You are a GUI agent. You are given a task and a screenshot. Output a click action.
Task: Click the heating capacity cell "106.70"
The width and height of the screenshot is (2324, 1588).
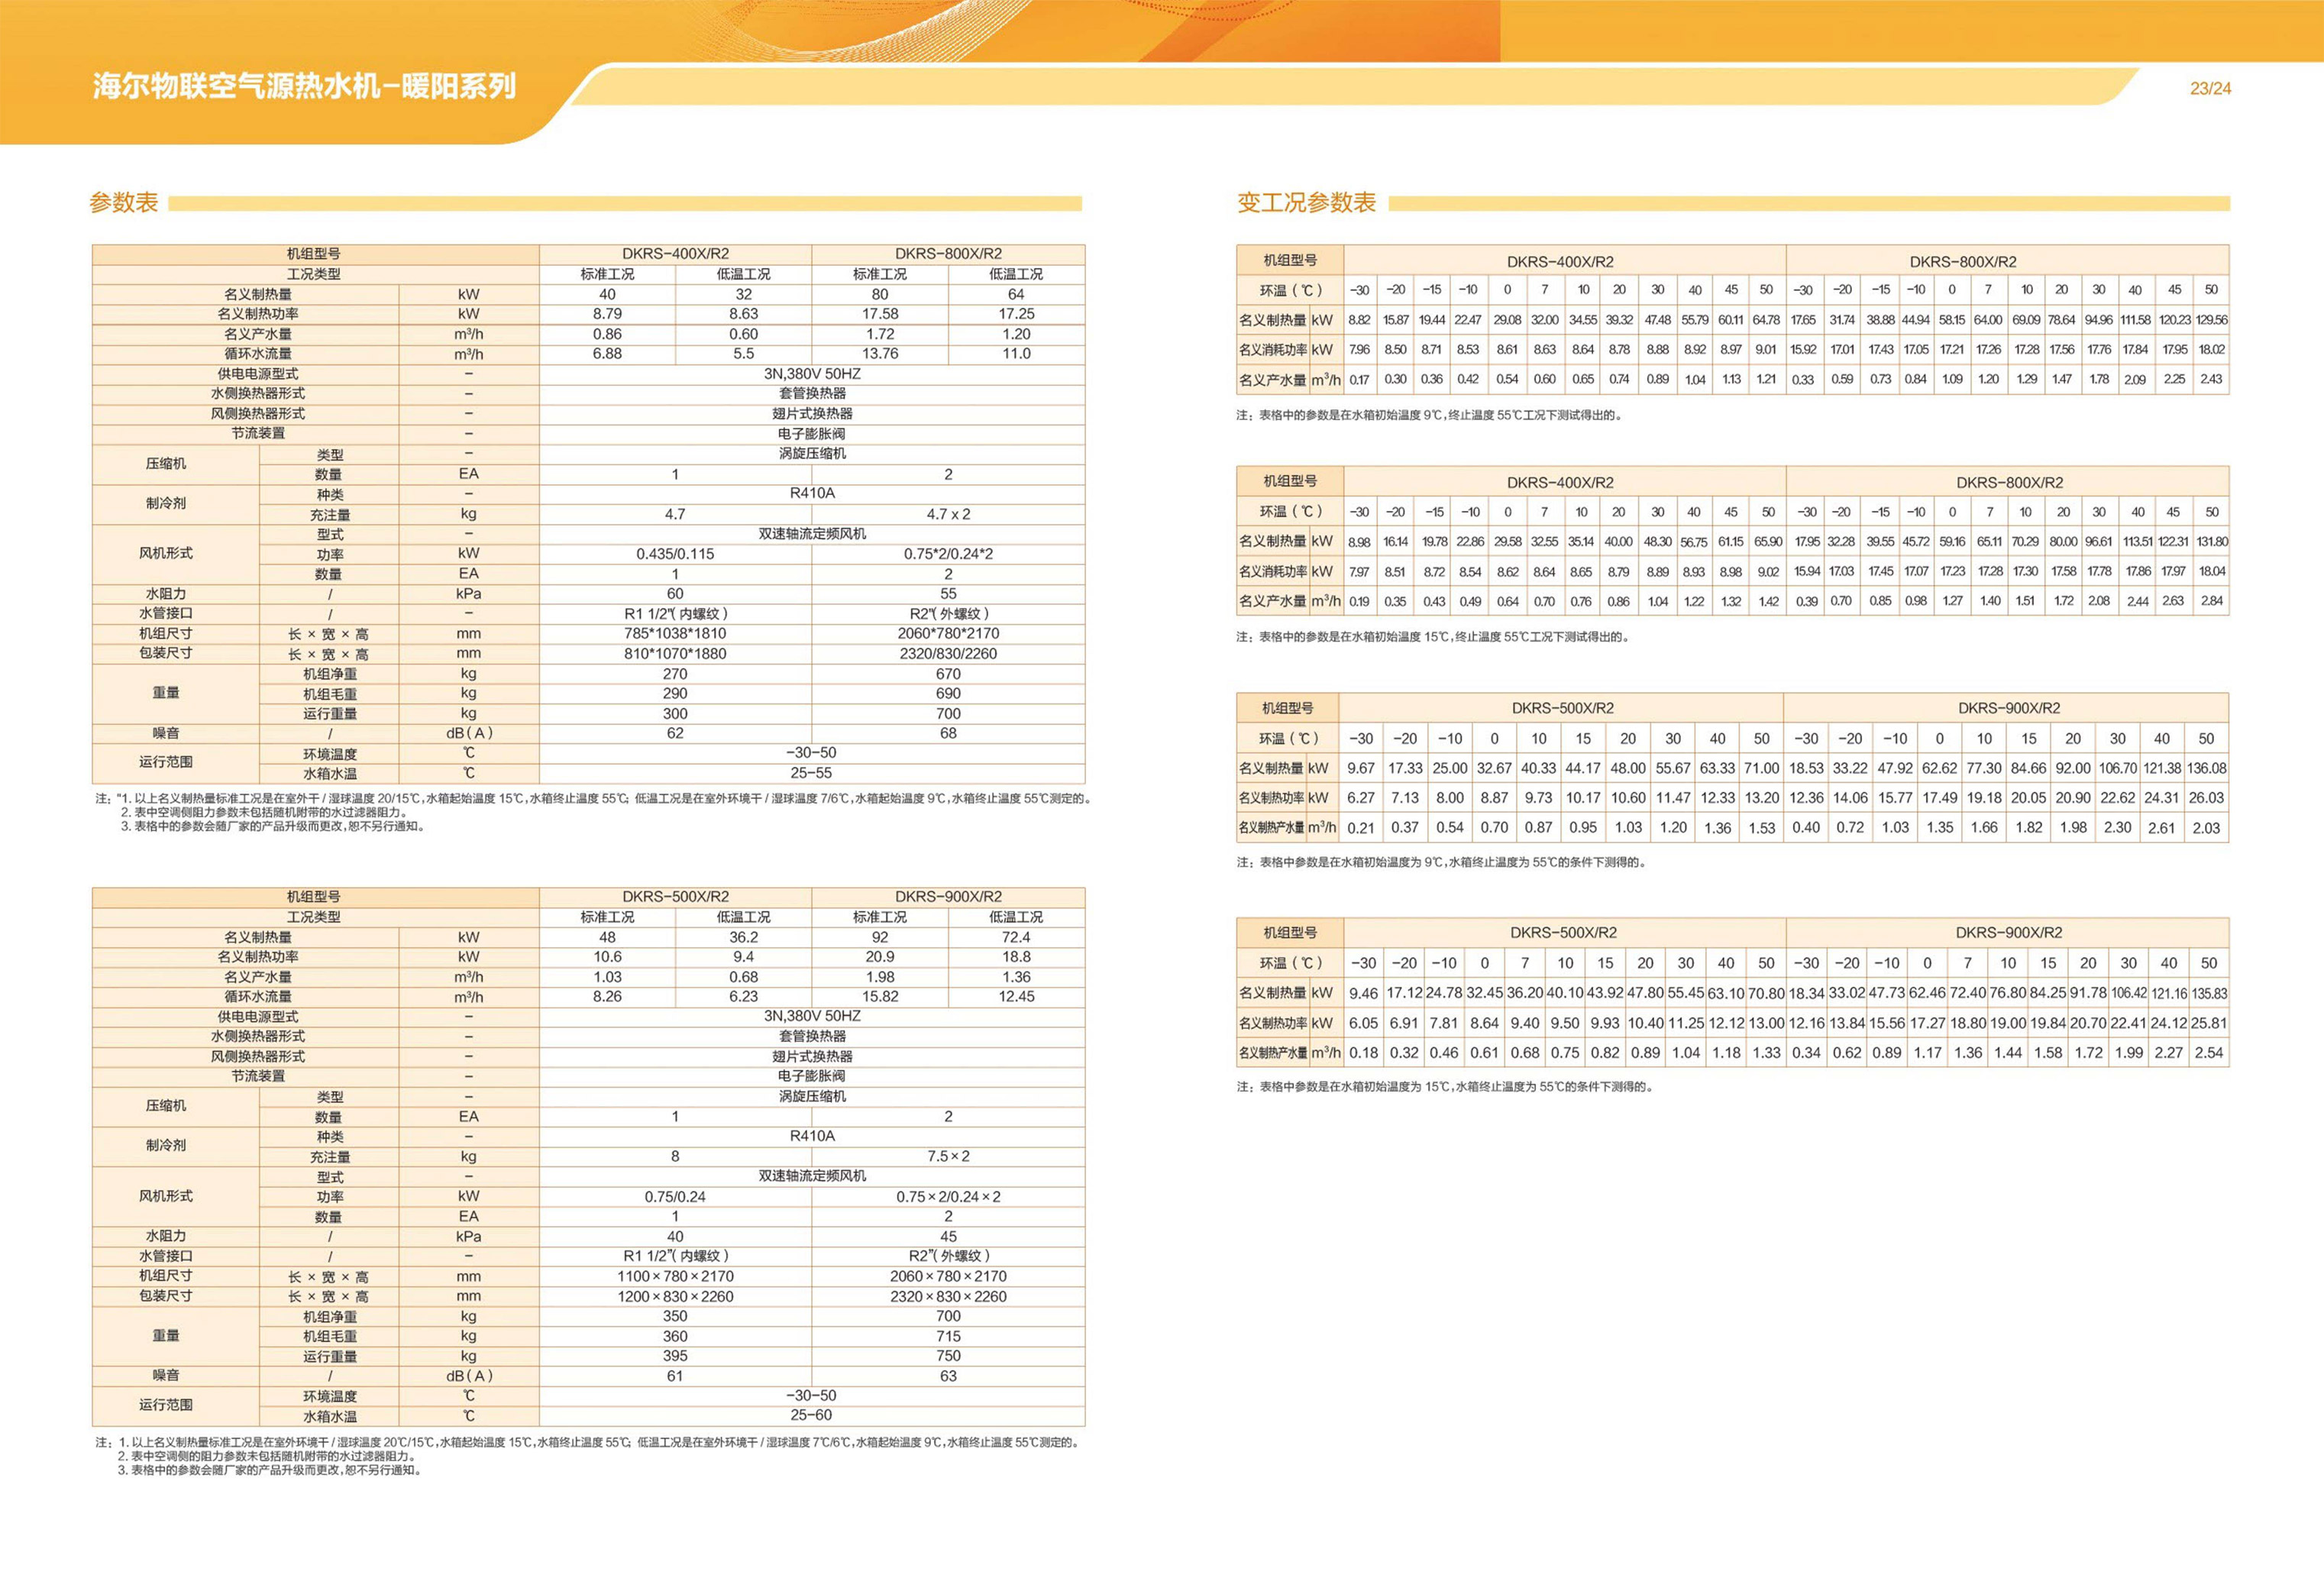[x=2117, y=768]
